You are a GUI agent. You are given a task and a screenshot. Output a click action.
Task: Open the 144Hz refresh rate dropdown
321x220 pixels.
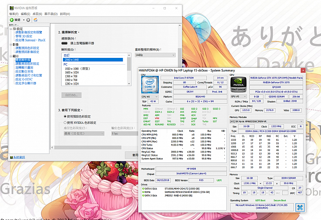pyautogui.click(x=155, y=55)
